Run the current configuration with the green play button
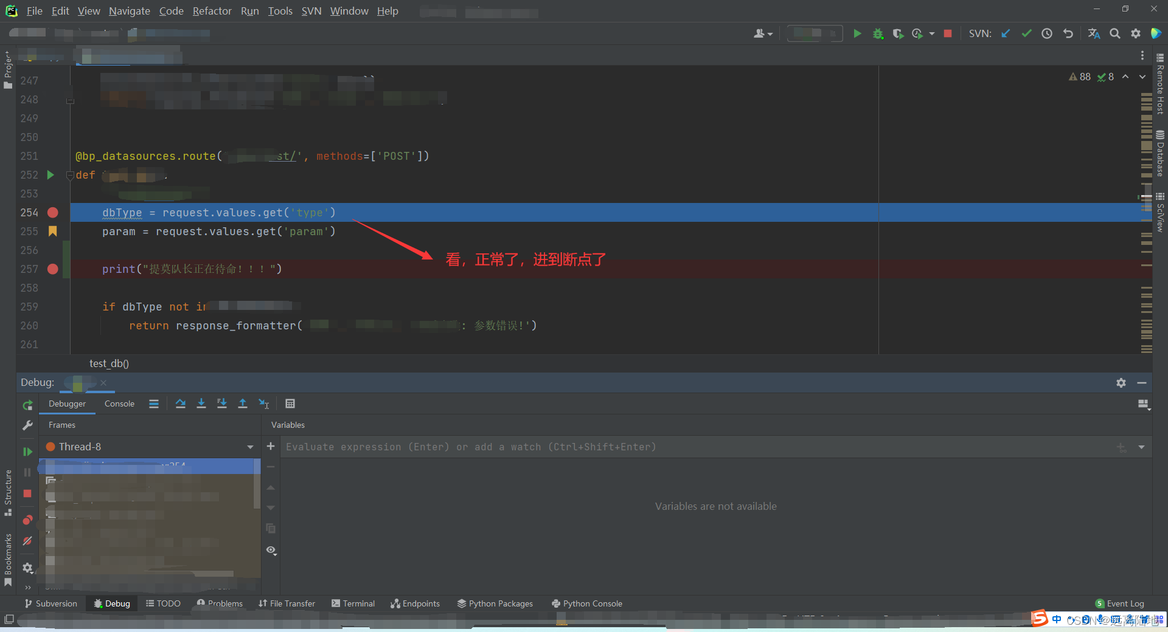1168x632 pixels. [x=857, y=33]
